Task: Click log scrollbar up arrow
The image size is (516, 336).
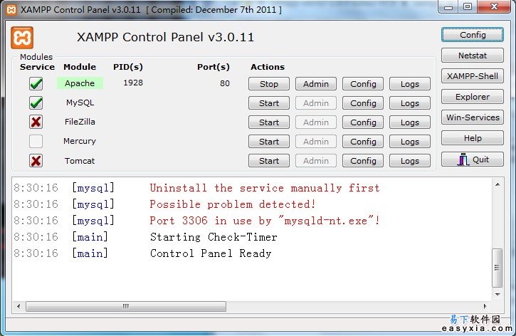Action: 497,184
